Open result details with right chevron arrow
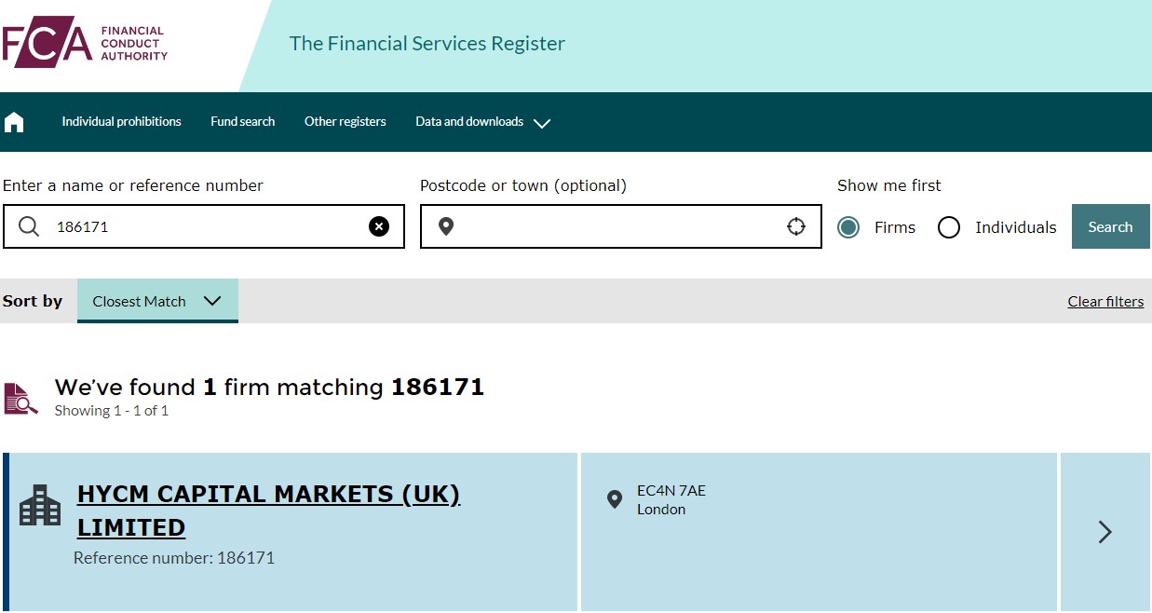Image resolution: width=1152 pixels, height=613 pixels. coord(1105,532)
